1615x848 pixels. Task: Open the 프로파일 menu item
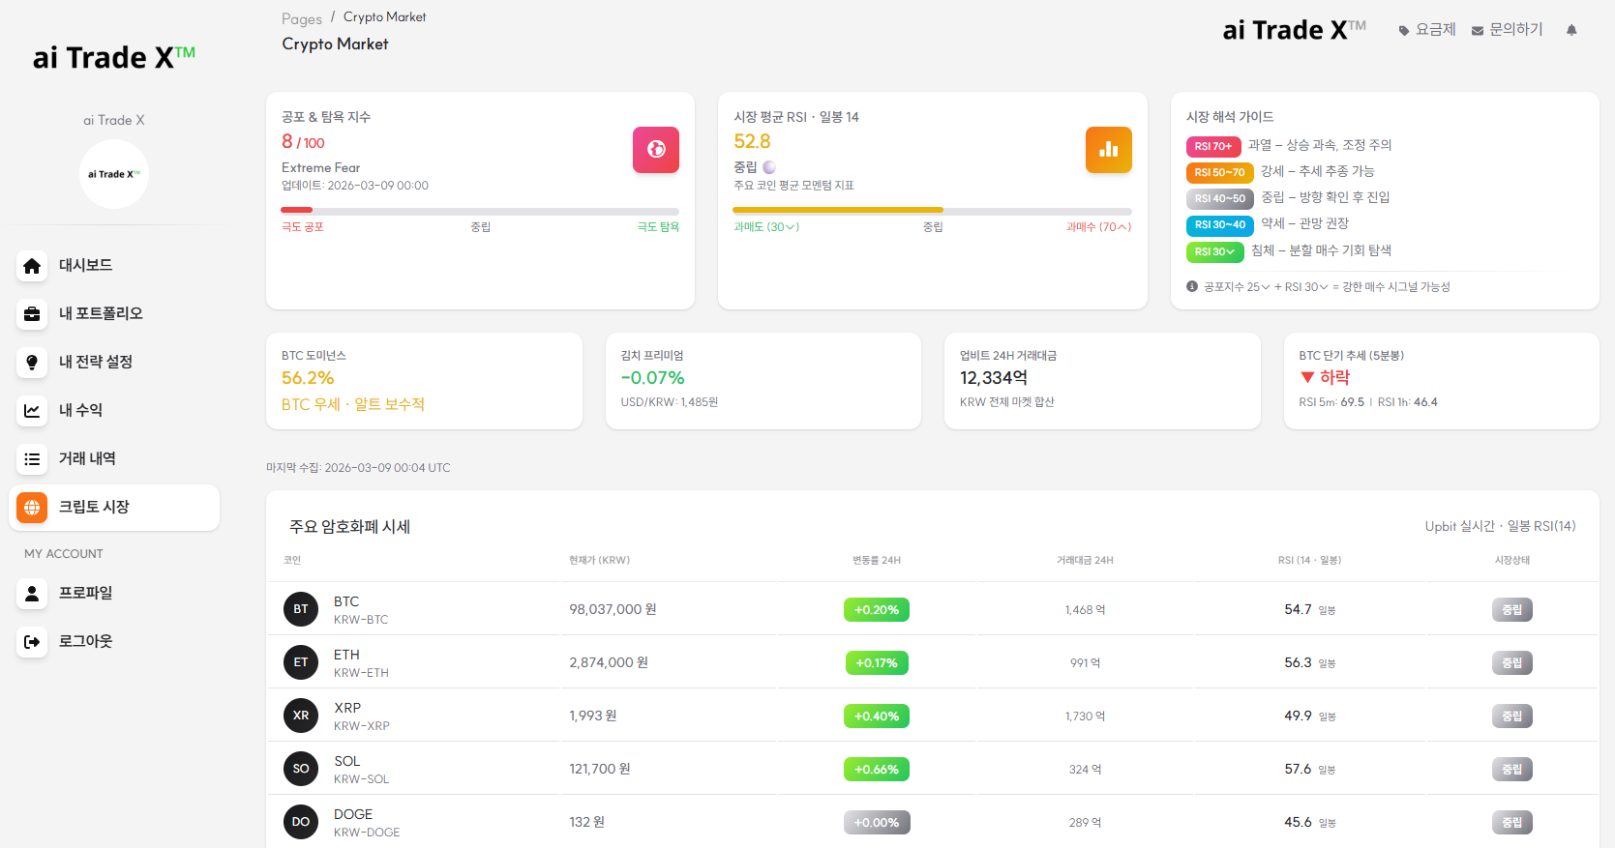[x=85, y=593]
